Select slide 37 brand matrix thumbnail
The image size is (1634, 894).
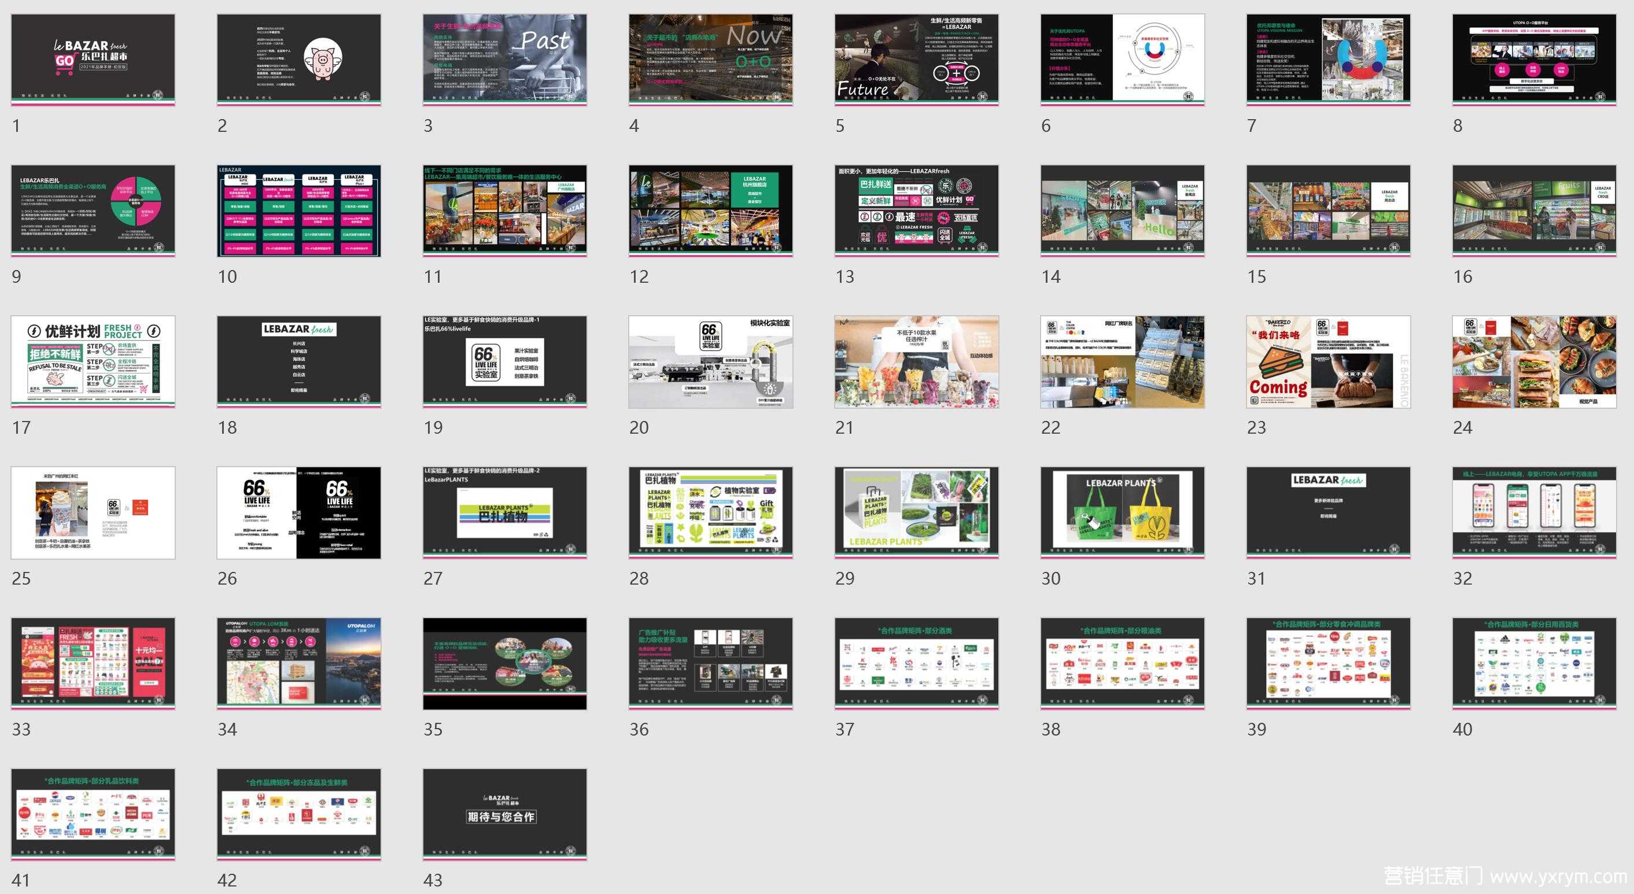pos(917,663)
